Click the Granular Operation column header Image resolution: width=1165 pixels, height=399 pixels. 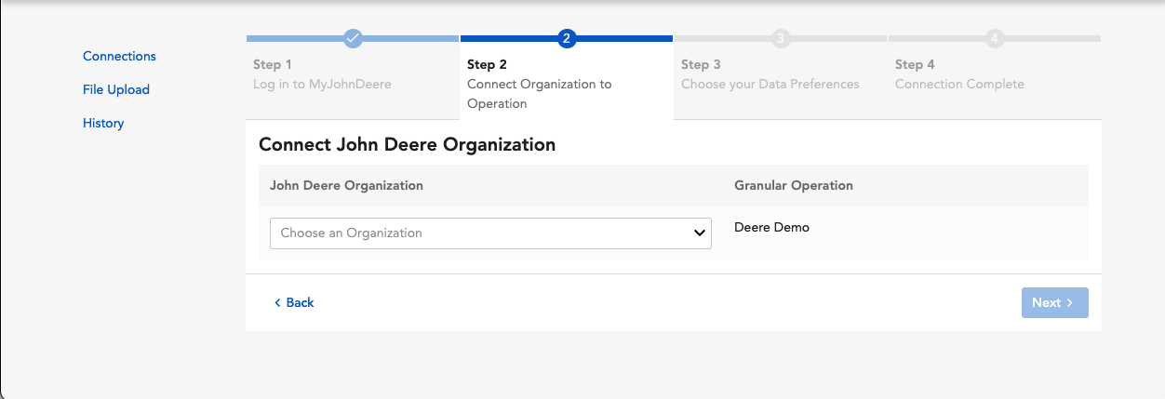click(x=794, y=185)
